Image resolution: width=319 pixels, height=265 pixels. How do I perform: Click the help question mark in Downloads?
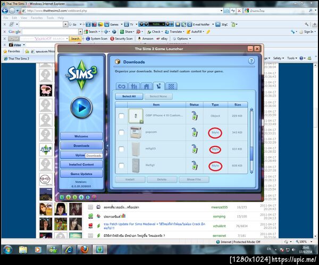[x=251, y=61]
